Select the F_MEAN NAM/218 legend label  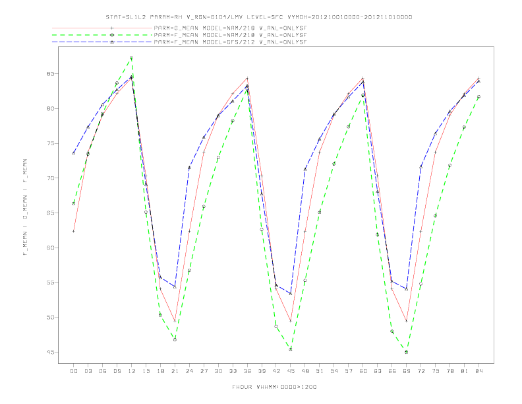click(x=230, y=35)
